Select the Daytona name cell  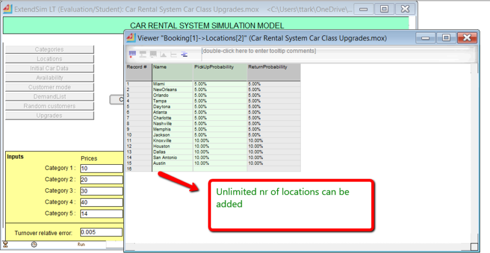tap(172, 106)
